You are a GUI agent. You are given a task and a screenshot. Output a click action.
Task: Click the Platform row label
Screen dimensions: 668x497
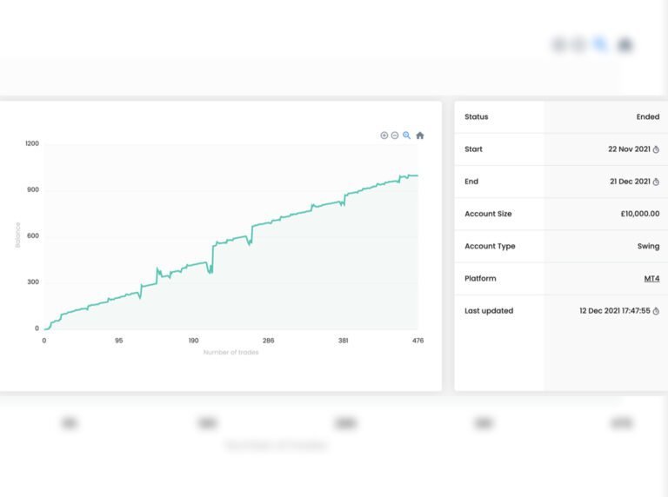(x=479, y=279)
